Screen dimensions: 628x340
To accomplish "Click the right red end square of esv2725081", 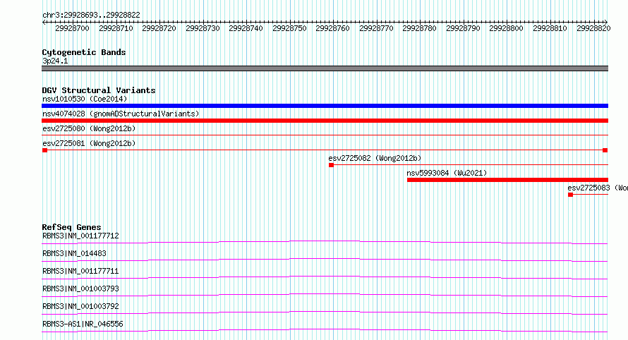I will point(605,150).
